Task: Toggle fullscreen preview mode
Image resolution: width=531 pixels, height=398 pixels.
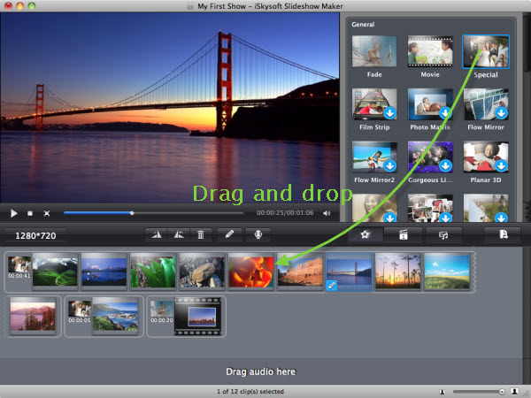Action: [47, 213]
